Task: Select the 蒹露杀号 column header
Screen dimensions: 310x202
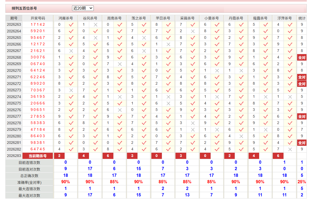Action: pos(260,18)
